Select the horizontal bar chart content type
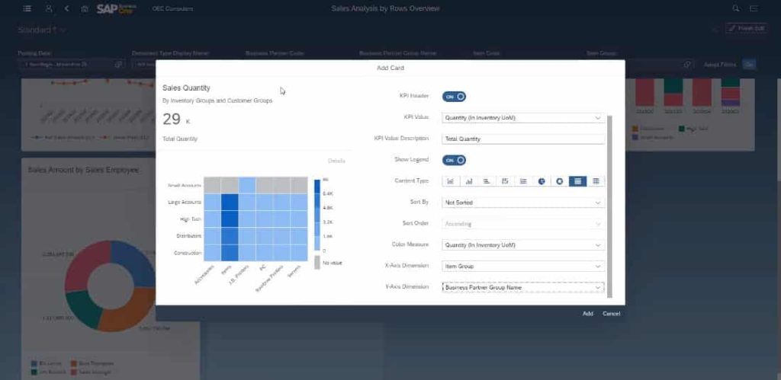Viewport: 781px width, 380px height. (487, 181)
